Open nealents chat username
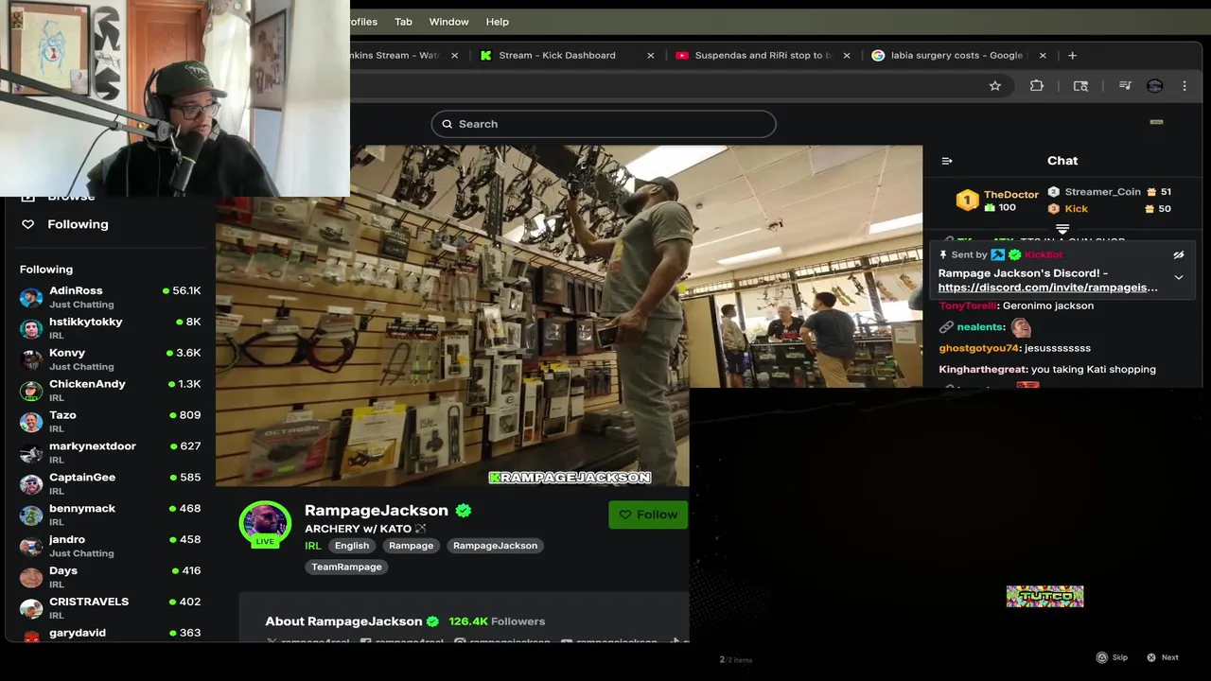 pyautogui.click(x=980, y=327)
